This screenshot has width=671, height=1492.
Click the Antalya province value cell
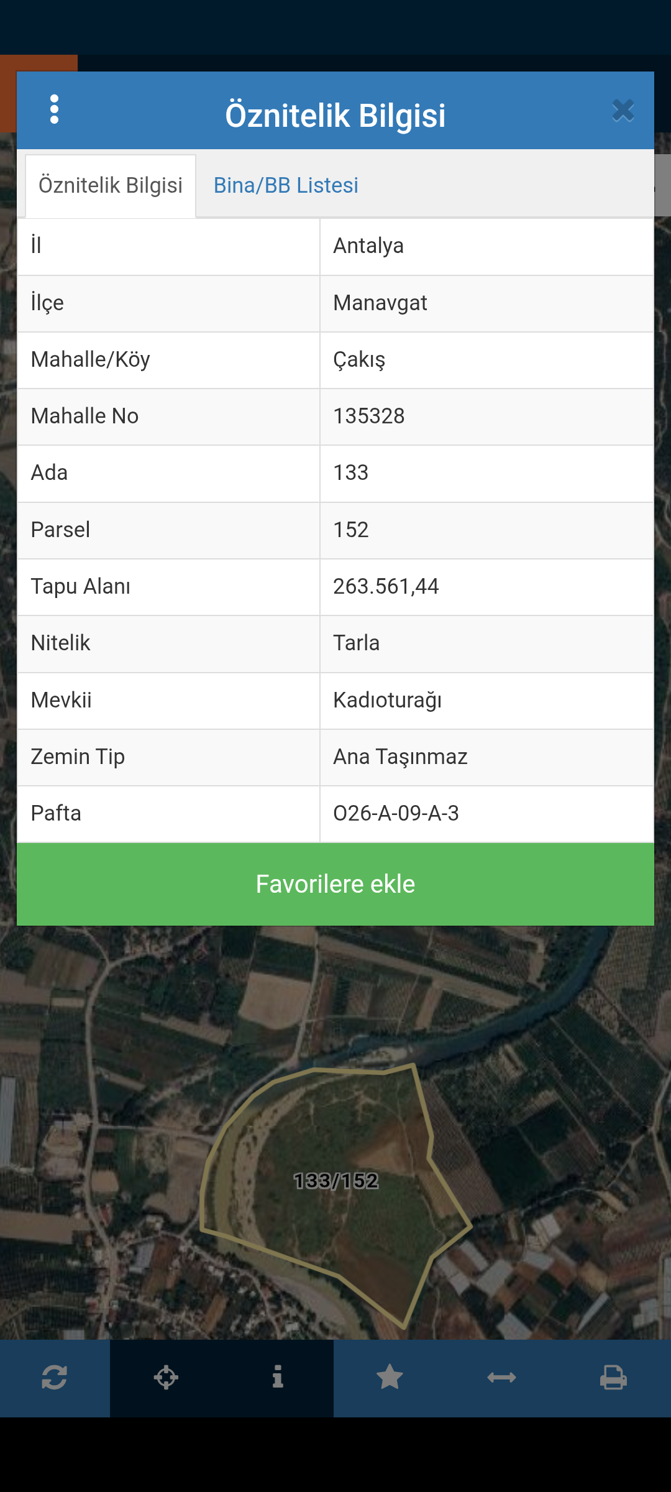coord(368,246)
